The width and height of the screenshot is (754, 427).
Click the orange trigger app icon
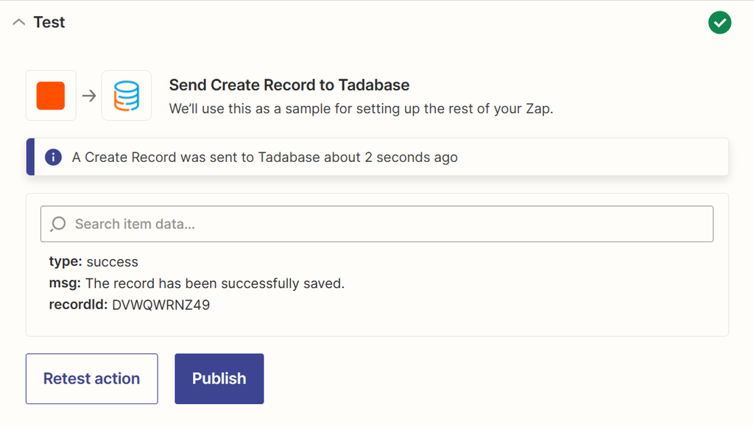click(x=51, y=95)
